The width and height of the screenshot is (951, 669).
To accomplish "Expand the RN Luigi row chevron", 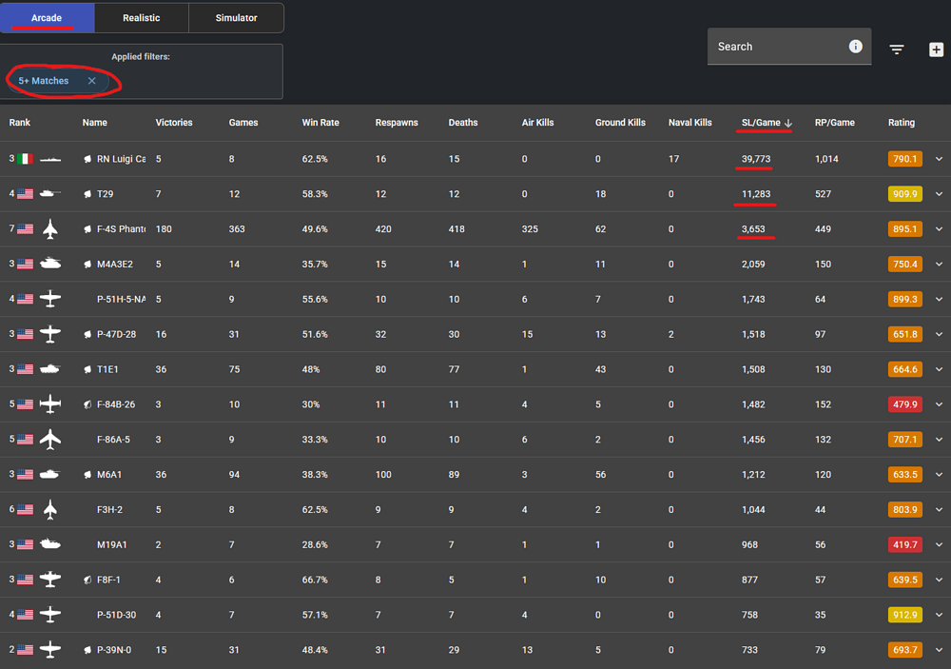I will [x=940, y=159].
